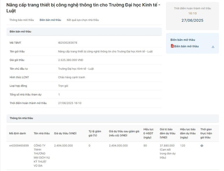Viewport: 224px width, 171px height.
Task: Click the Thông tin nhà thầu section header
Action: (x=21, y=118)
